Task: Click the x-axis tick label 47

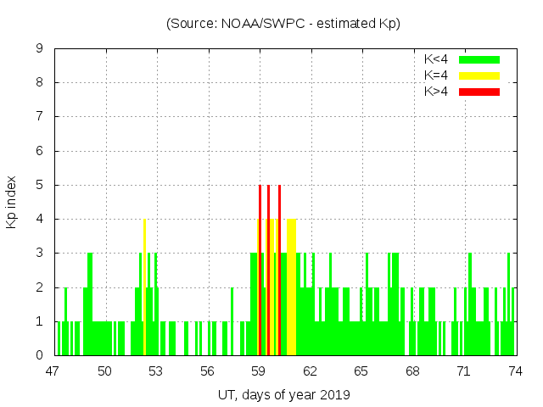Action: tap(54, 371)
